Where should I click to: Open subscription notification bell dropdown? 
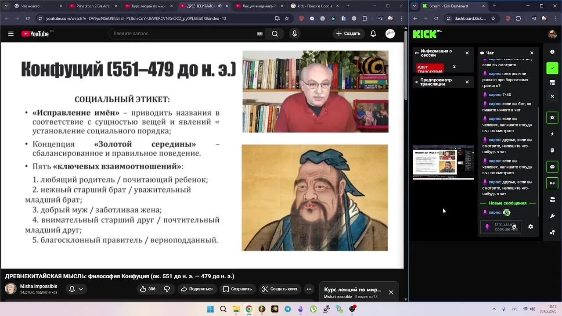[x=76, y=289]
